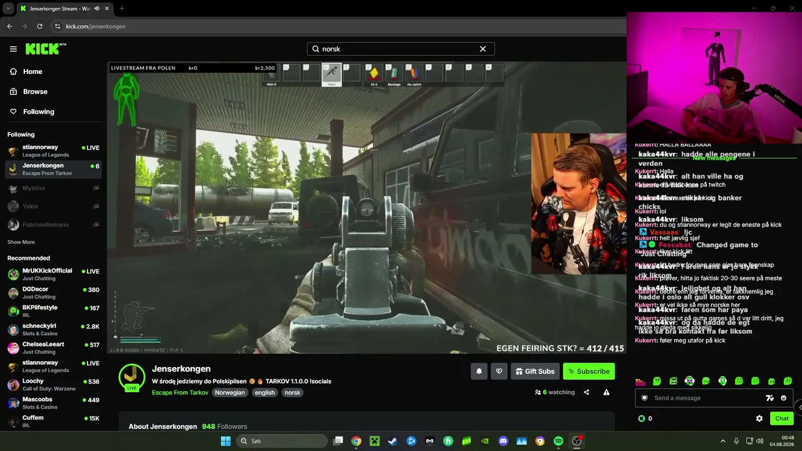Viewport: 802px width, 451px height.
Task: Subscribe to Jenserkongen
Action: (x=589, y=371)
